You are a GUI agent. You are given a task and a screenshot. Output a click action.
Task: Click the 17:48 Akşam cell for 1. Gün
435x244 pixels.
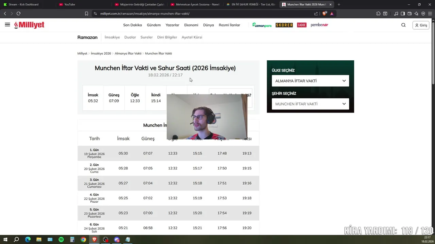222,154
